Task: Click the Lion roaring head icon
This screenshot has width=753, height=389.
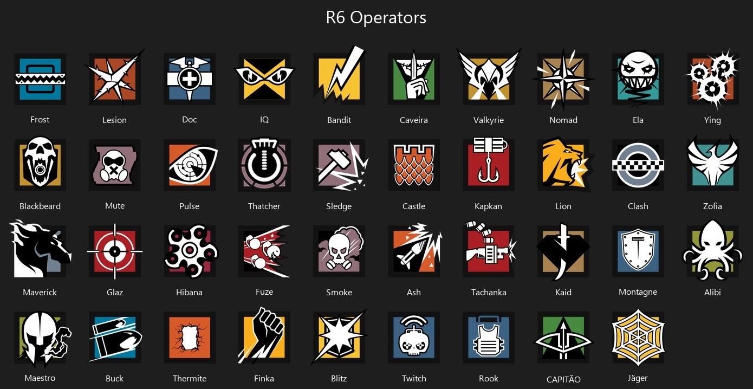Action: pos(563,164)
